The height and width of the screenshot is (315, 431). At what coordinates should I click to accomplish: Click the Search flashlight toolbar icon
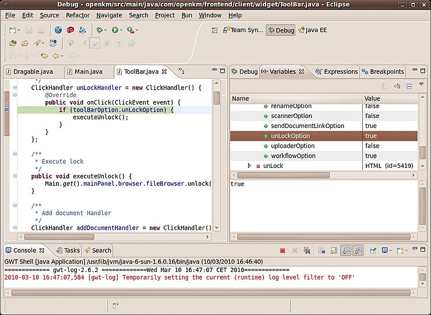tap(37, 43)
